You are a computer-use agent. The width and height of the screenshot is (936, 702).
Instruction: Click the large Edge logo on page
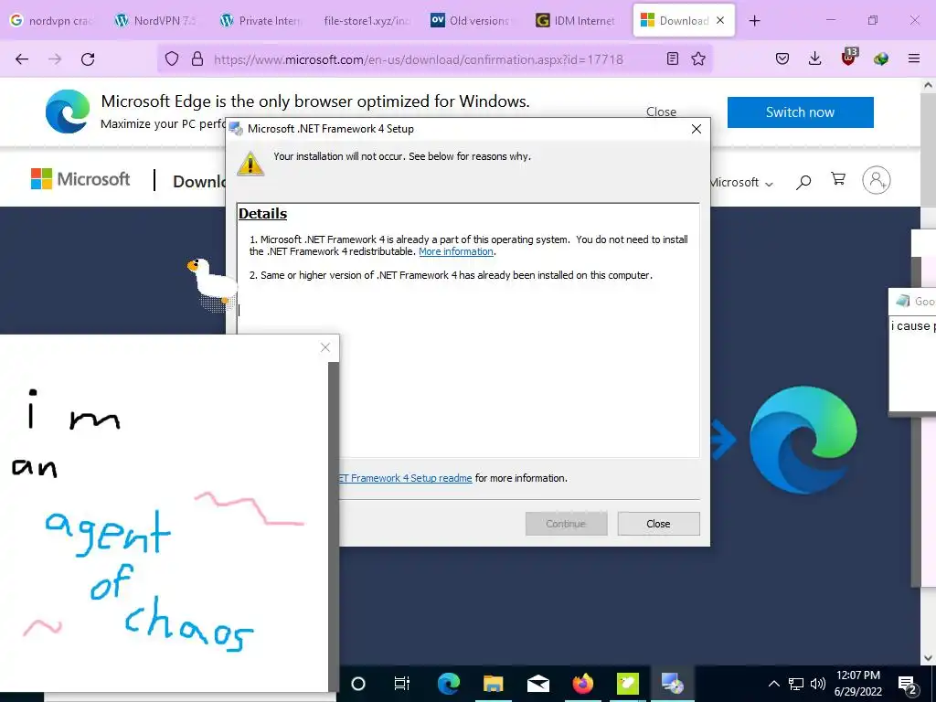tap(803, 440)
